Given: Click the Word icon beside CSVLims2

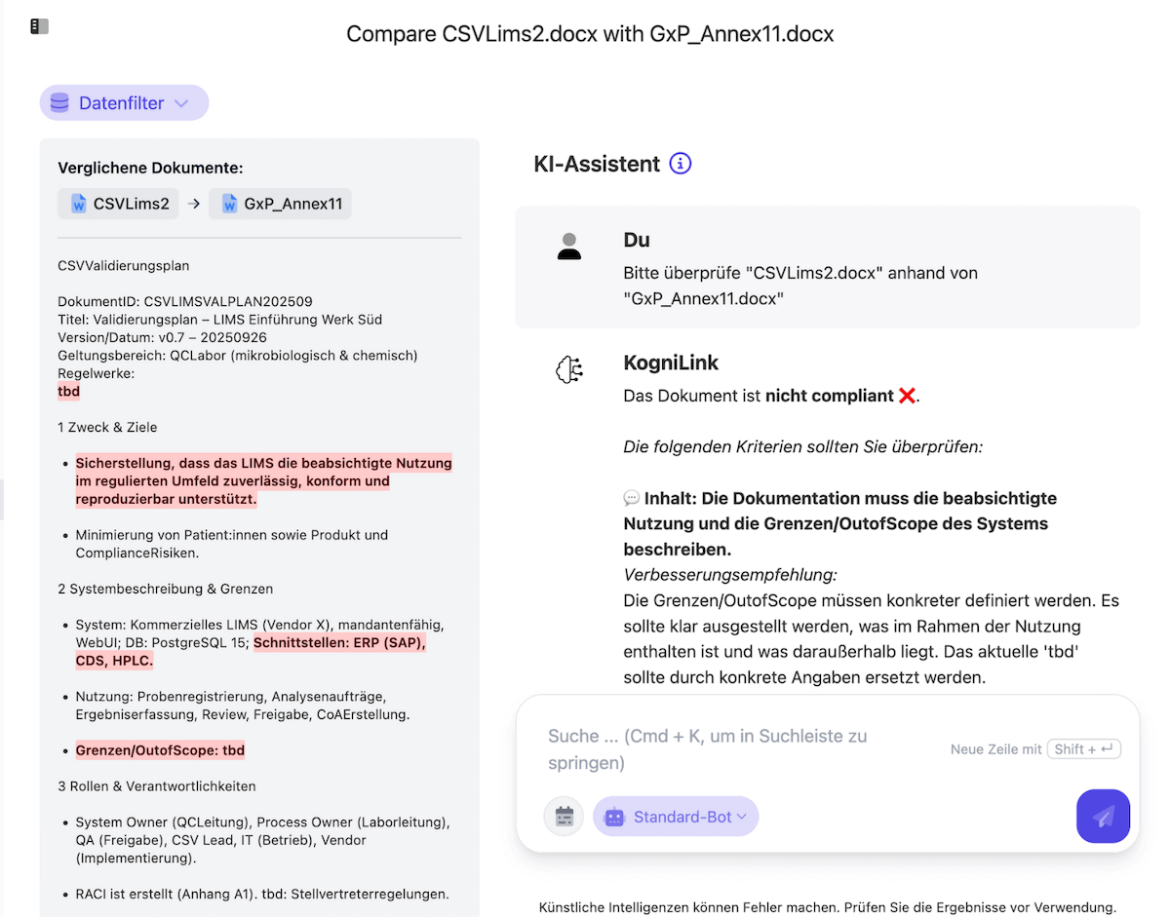Looking at the screenshot, I should pyautogui.click(x=79, y=204).
